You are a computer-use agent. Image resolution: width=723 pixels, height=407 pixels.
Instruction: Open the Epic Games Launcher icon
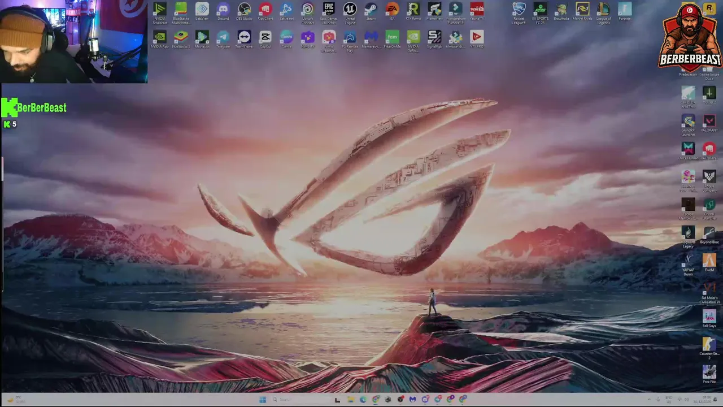pos(329,13)
